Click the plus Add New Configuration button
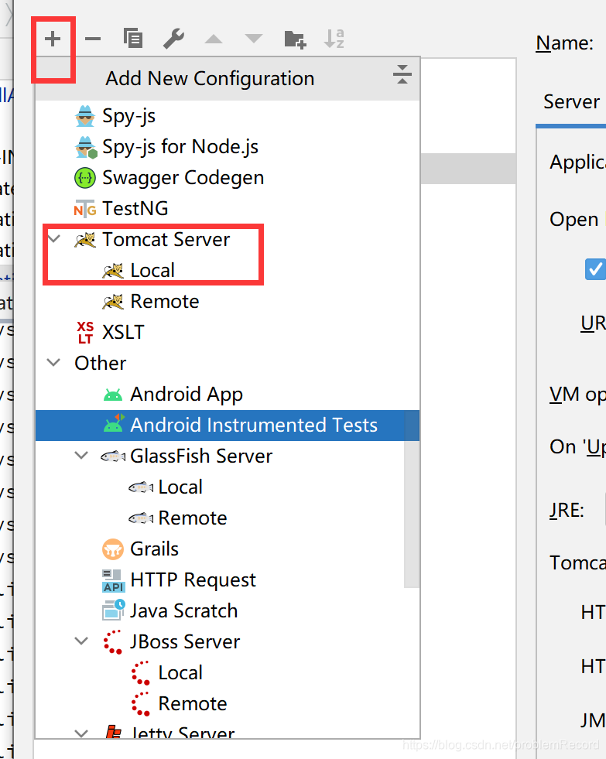This screenshot has height=759, width=606. [x=53, y=39]
